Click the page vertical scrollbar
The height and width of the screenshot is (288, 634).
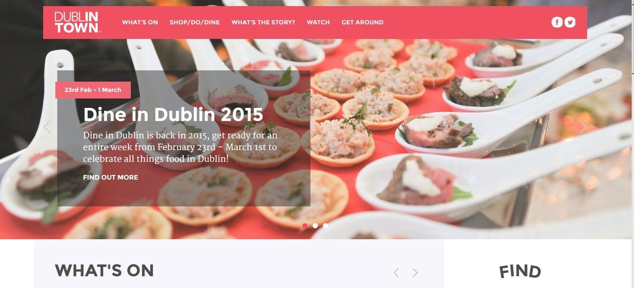633,144
